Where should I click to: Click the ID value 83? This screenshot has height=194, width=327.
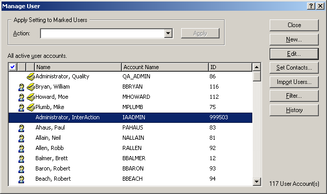click(x=213, y=127)
